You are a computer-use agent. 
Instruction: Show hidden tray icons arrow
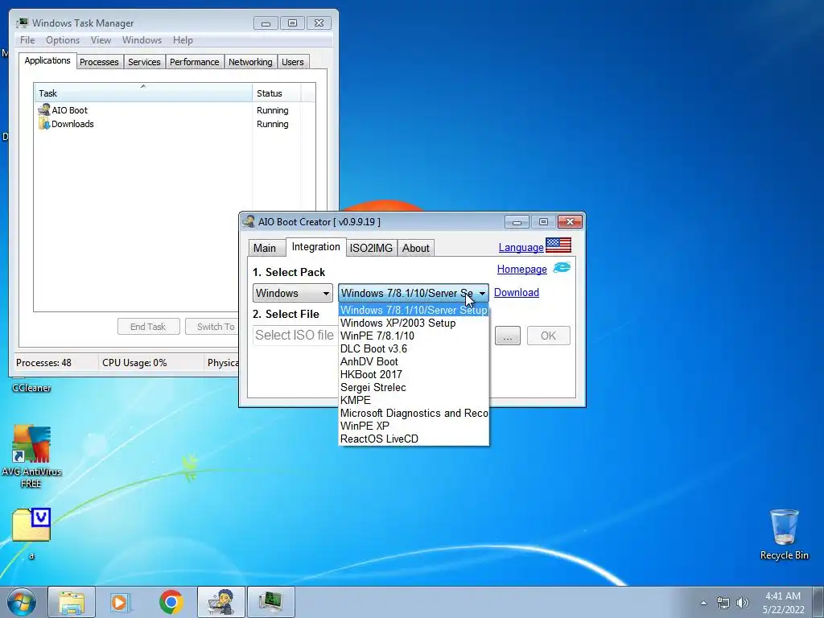[703, 603]
